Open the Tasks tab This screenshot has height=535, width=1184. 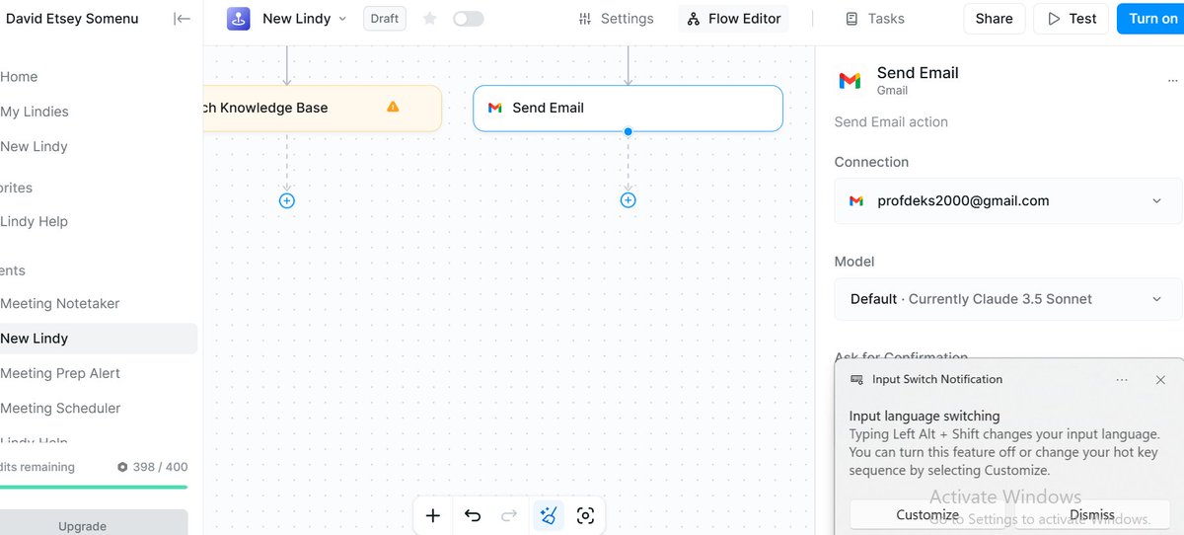tap(875, 19)
